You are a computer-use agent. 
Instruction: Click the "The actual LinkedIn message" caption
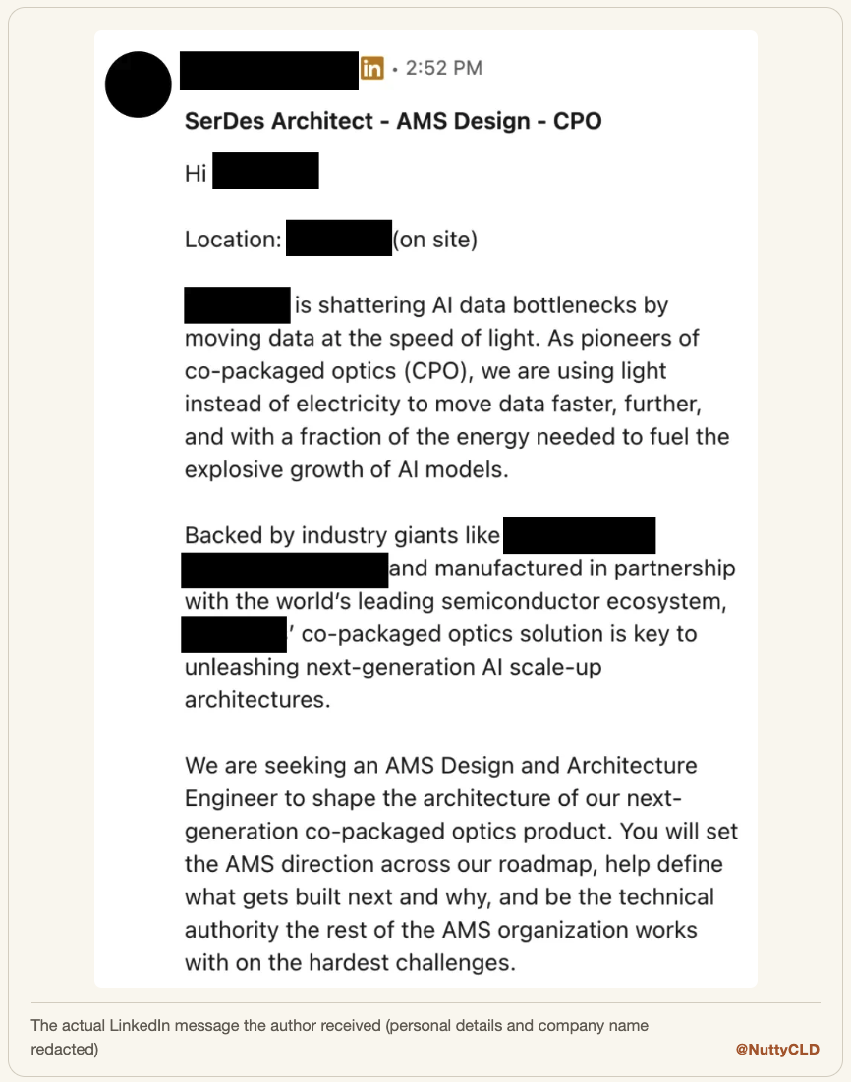pyautogui.click(x=339, y=1037)
